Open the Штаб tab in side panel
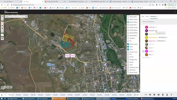 [147, 16]
